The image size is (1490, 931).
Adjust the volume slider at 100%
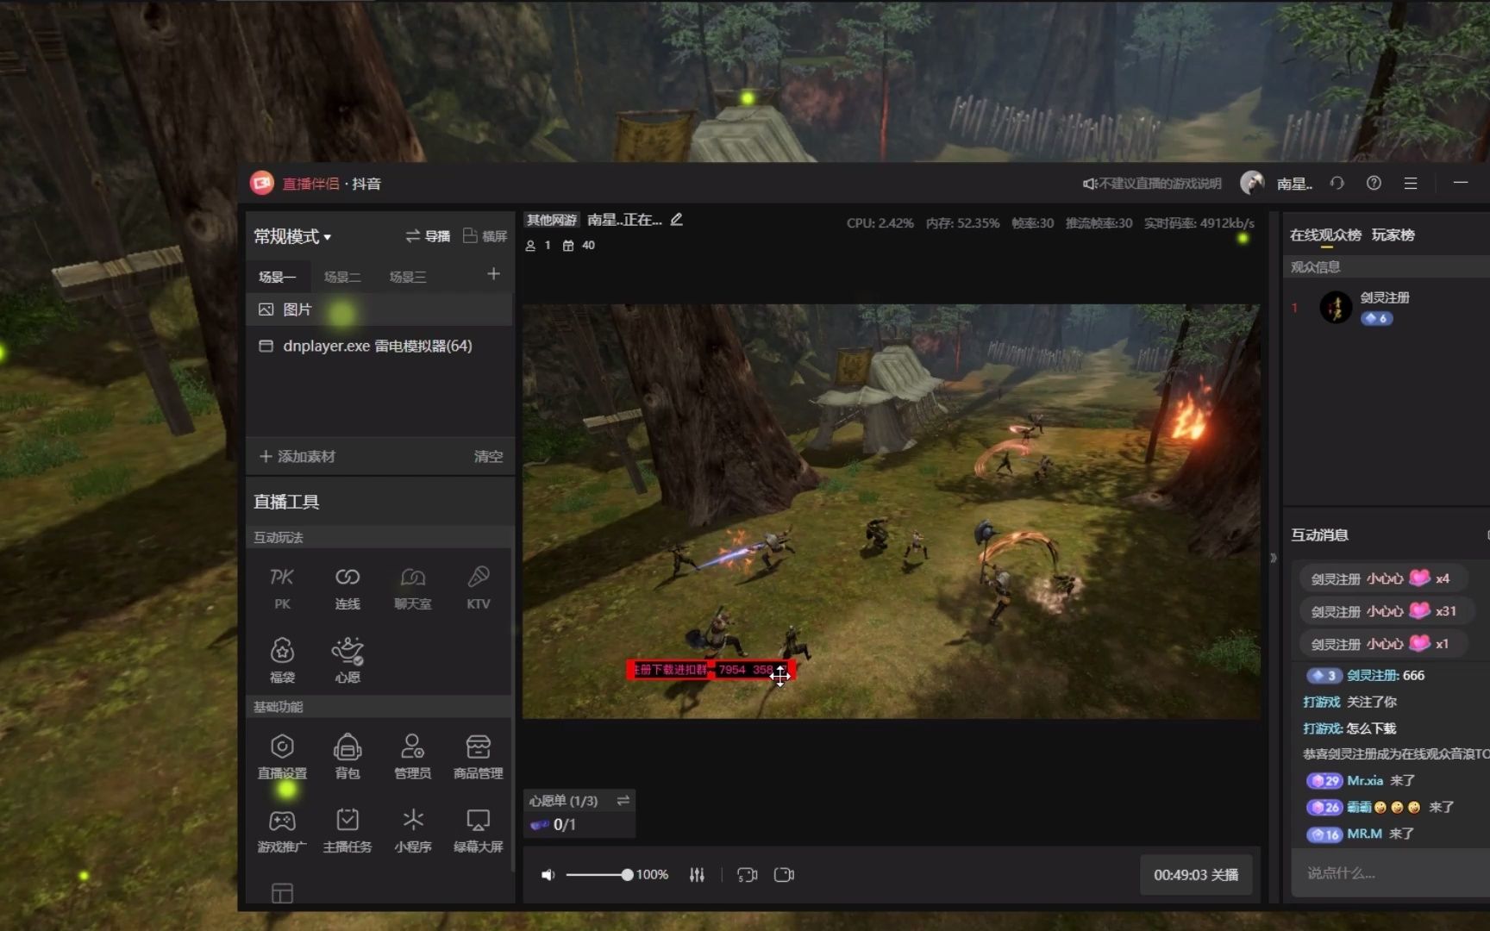(627, 875)
